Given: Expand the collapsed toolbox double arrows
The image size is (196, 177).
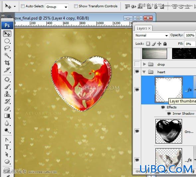Looking at the screenshot, I should (x=3, y=16).
